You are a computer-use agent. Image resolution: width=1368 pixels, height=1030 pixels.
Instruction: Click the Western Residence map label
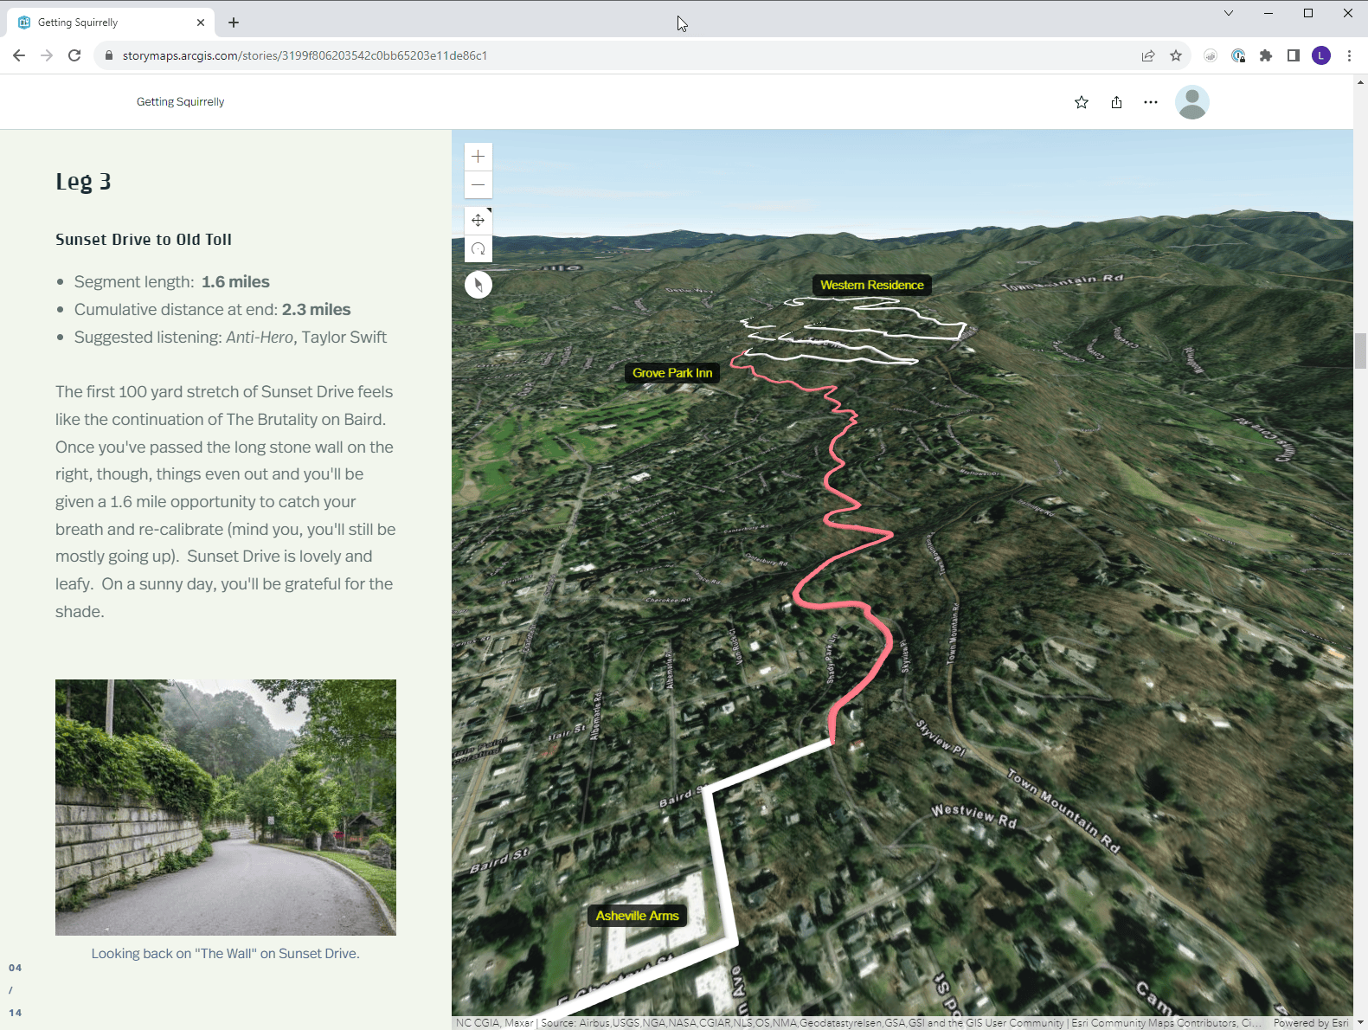871,285
